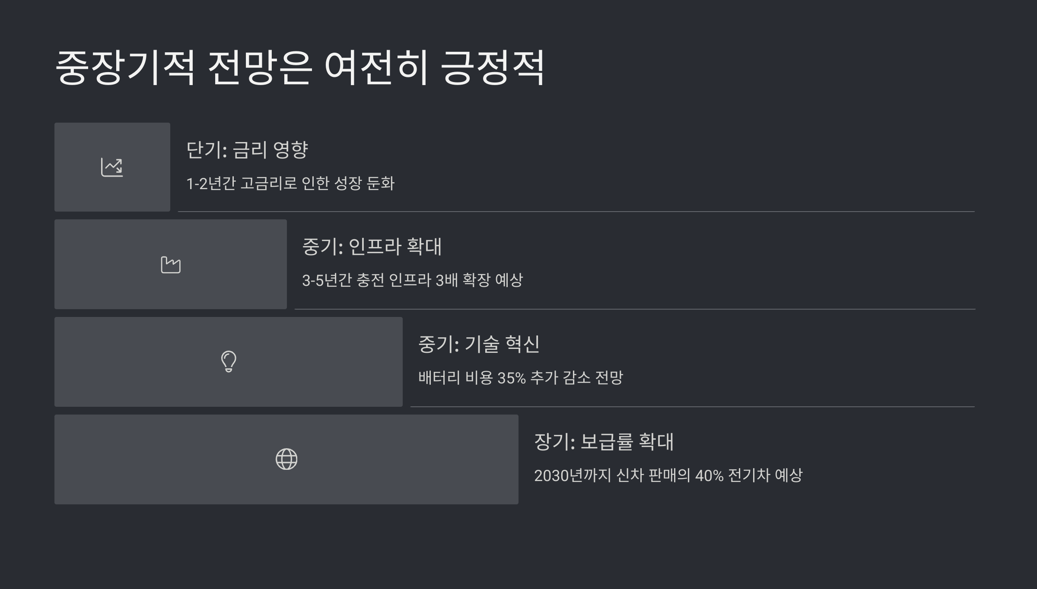Select the text 1-2년간 고금리로 인한 성장 둔화
This screenshot has width=1037, height=589.
290,184
